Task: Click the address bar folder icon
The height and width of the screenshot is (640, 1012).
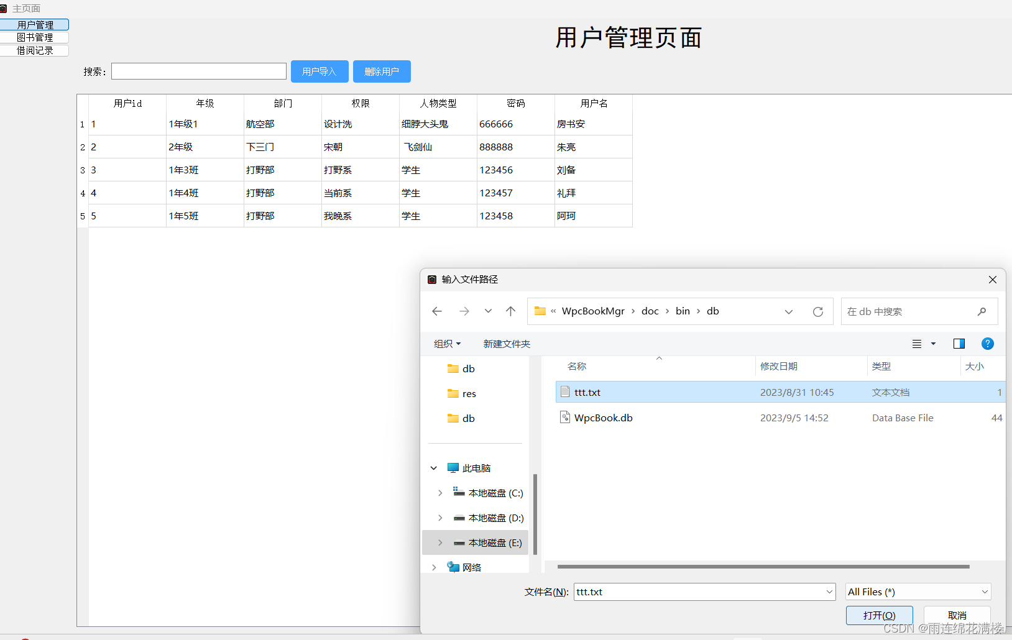Action: pyautogui.click(x=540, y=311)
